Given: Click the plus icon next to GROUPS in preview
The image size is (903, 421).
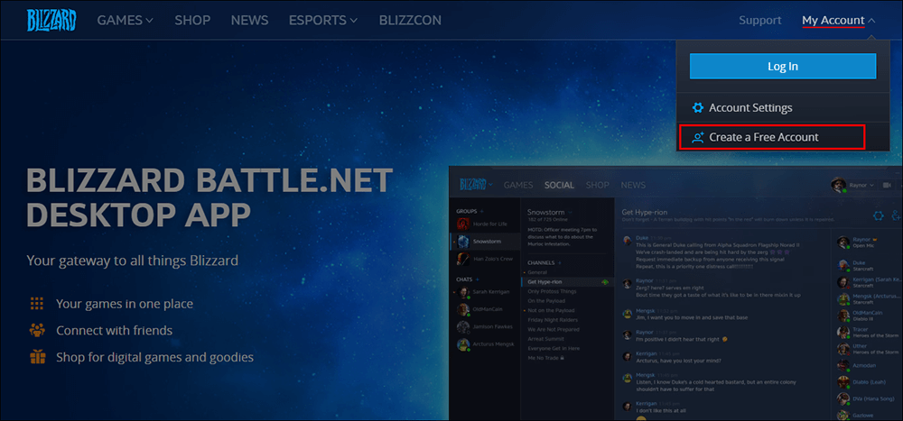Looking at the screenshot, I should [482, 211].
